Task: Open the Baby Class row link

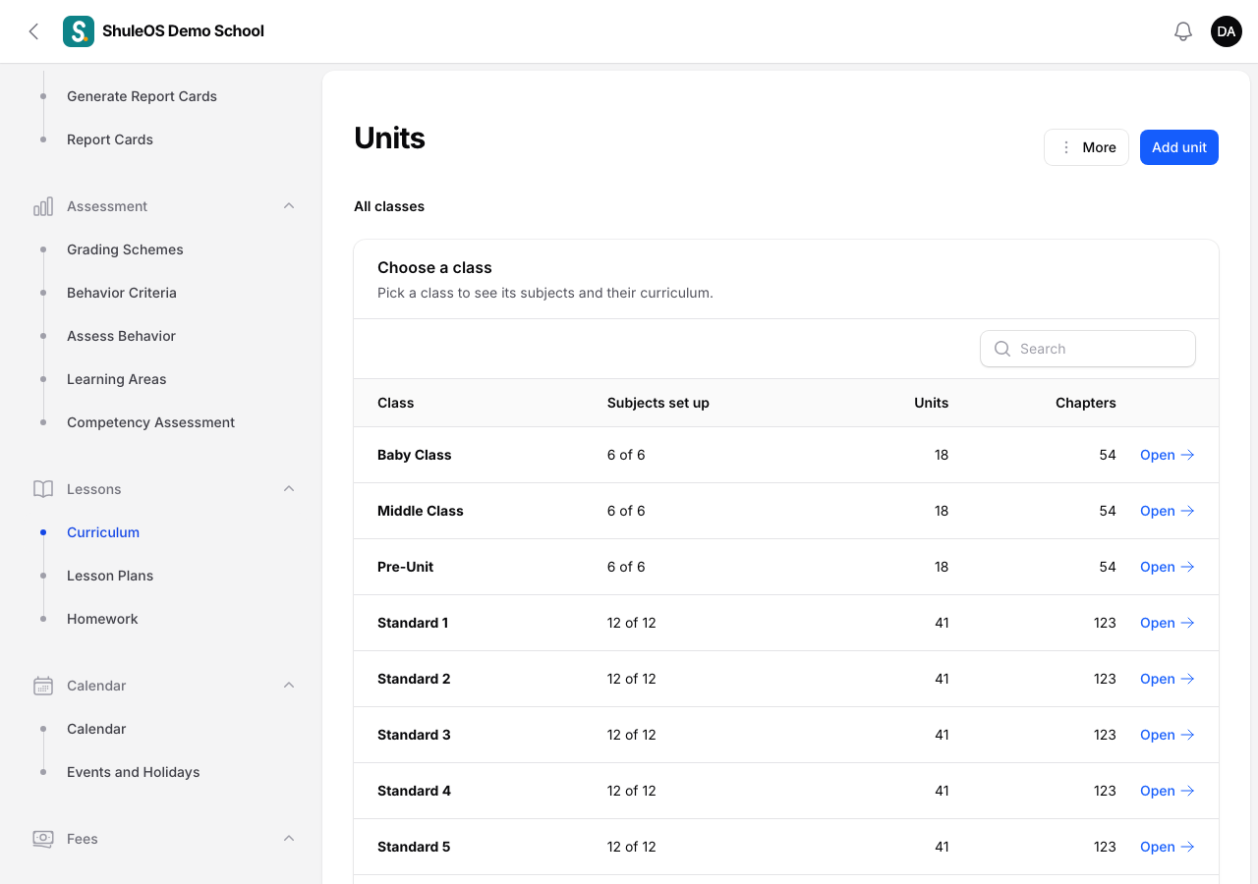Action: coord(1167,455)
